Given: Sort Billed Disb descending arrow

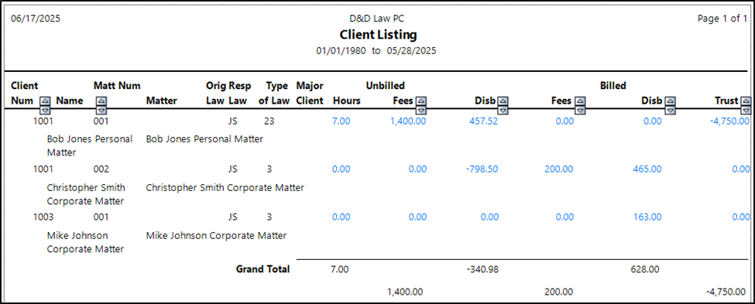Looking at the screenshot, I should click(670, 110).
